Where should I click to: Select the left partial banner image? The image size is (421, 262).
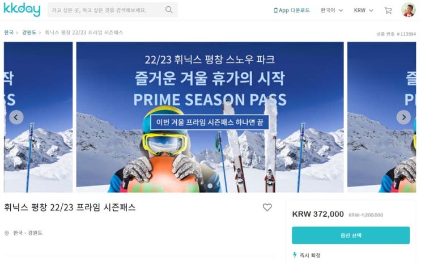pos(38,117)
